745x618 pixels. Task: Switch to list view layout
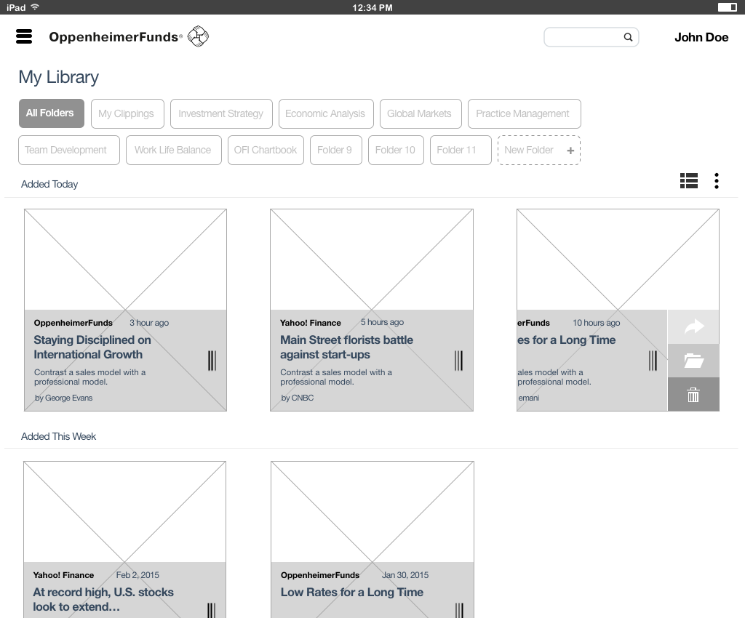coord(689,181)
